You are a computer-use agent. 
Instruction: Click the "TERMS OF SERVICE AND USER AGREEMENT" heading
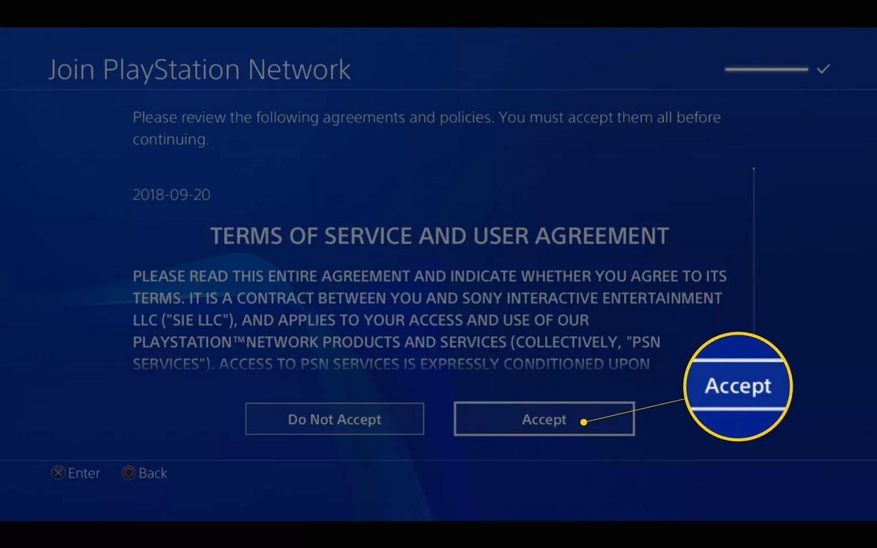(x=439, y=236)
